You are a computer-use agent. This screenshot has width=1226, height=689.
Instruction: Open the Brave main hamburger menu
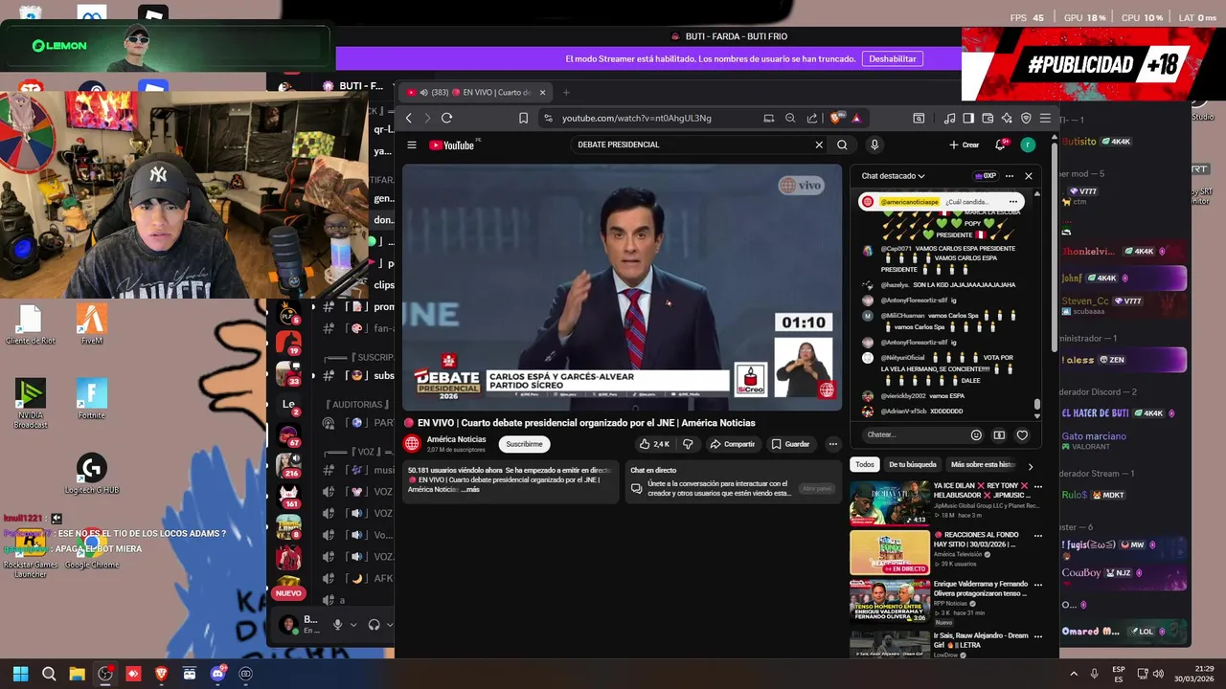[x=1045, y=118]
